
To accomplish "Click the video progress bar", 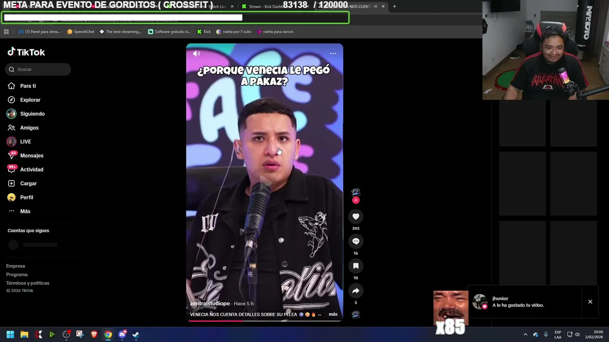I will [264, 321].
